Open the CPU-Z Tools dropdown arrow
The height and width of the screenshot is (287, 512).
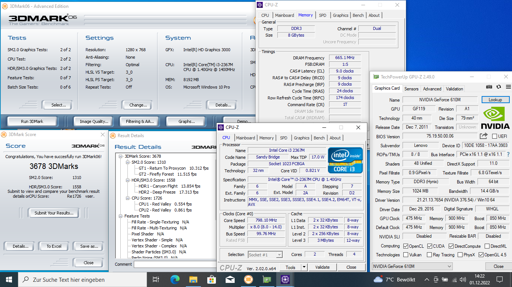(304, 267)
